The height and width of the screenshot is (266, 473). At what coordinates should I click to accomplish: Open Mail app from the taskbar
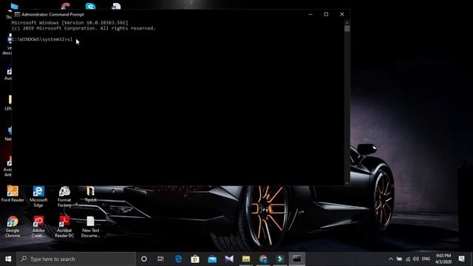click(x=212, y=259)
